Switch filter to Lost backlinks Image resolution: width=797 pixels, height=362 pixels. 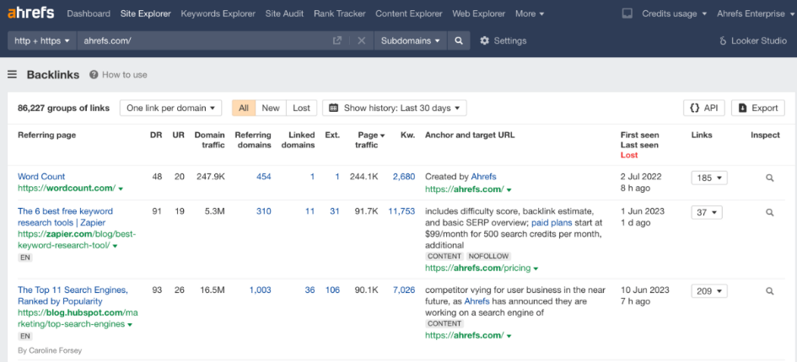[301, 108]
